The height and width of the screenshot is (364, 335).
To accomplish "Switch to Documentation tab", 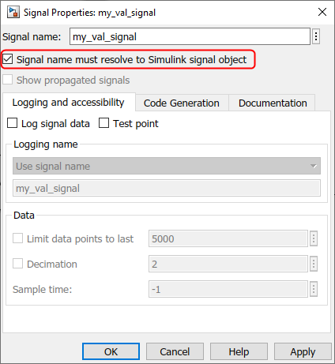I will tap(273, 103).
